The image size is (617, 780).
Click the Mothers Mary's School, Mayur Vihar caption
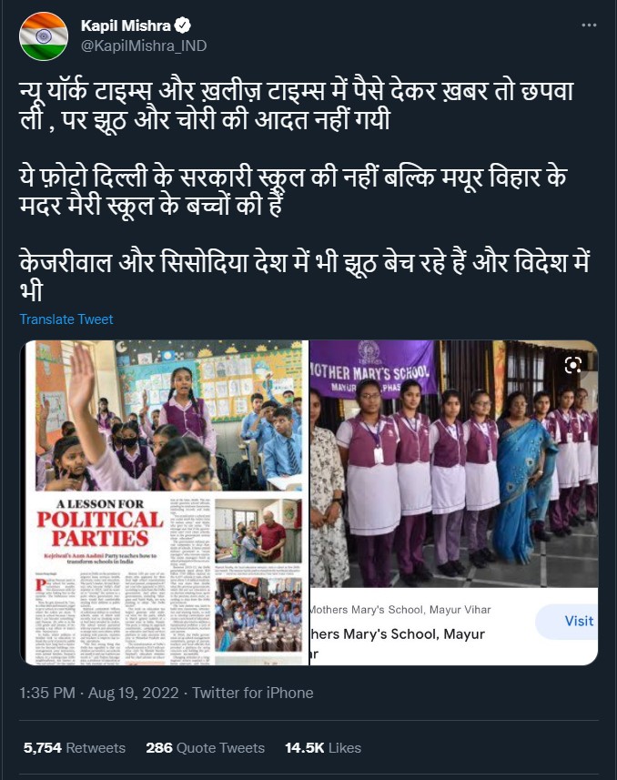click(400, 610)
